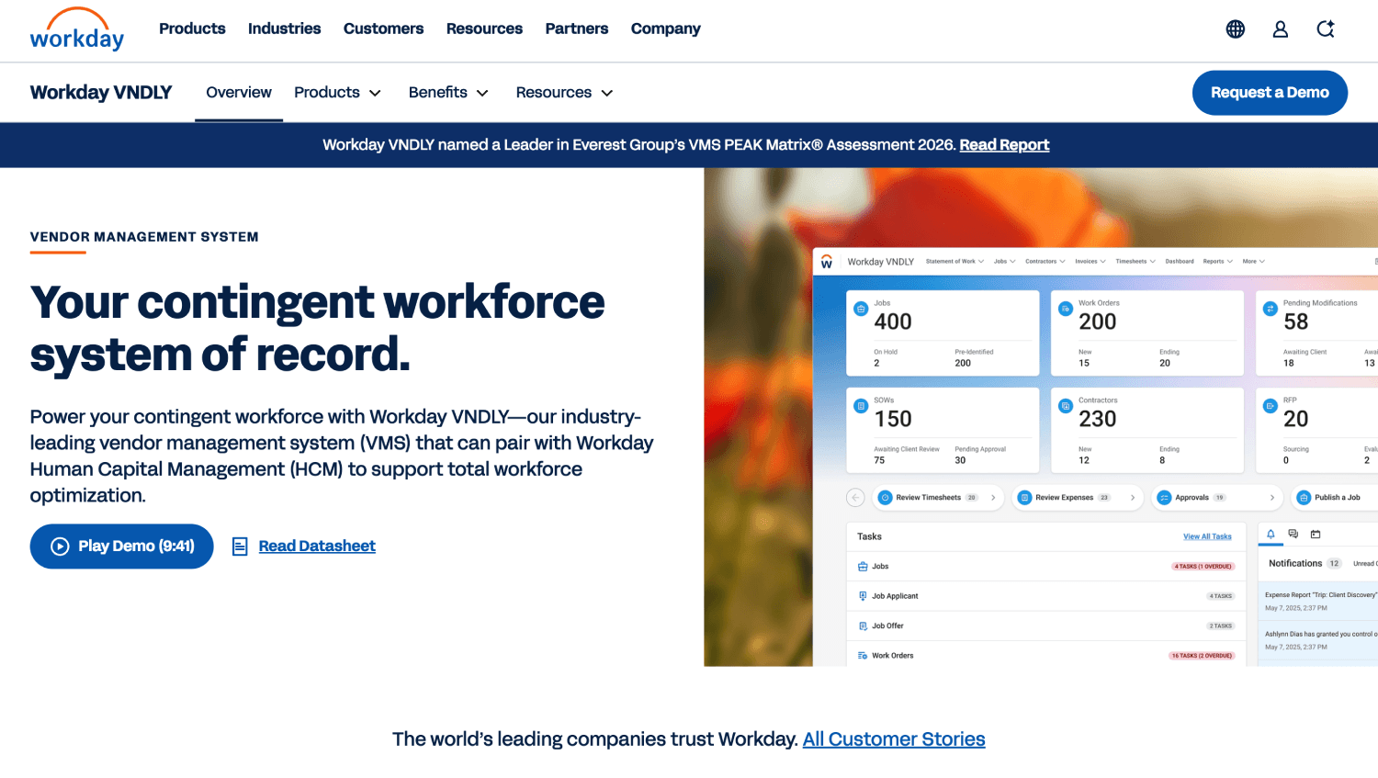
Task: Click the icon on the RFP 20 card
Action: tap(1270, 406)
